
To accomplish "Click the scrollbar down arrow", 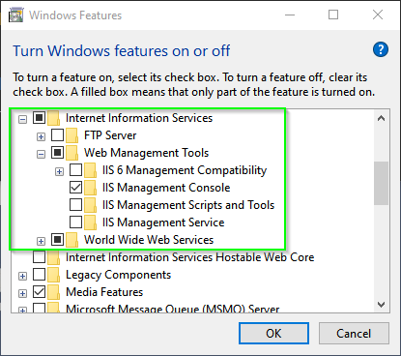I will coord(382,305).
